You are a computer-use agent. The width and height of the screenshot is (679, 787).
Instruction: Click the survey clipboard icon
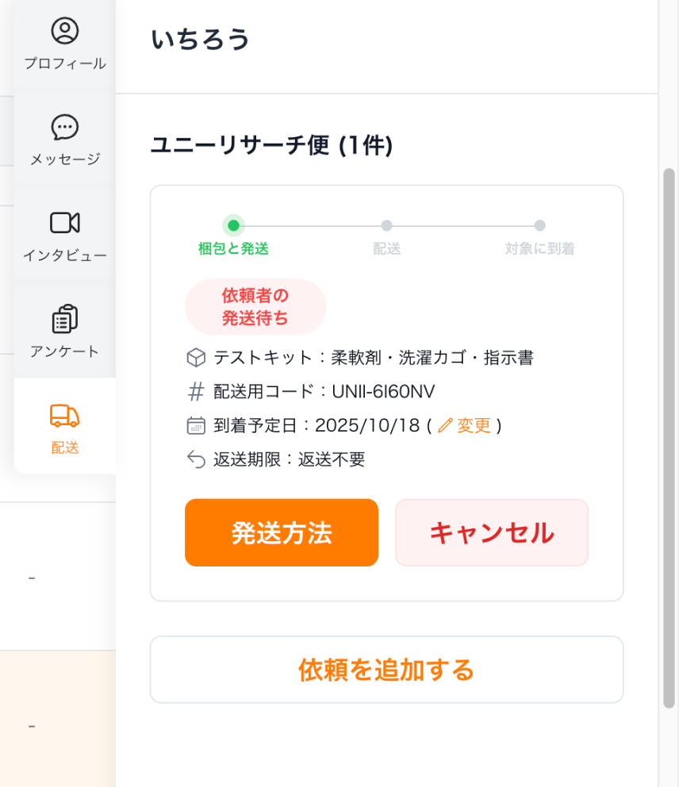click(x=65, y=319)
